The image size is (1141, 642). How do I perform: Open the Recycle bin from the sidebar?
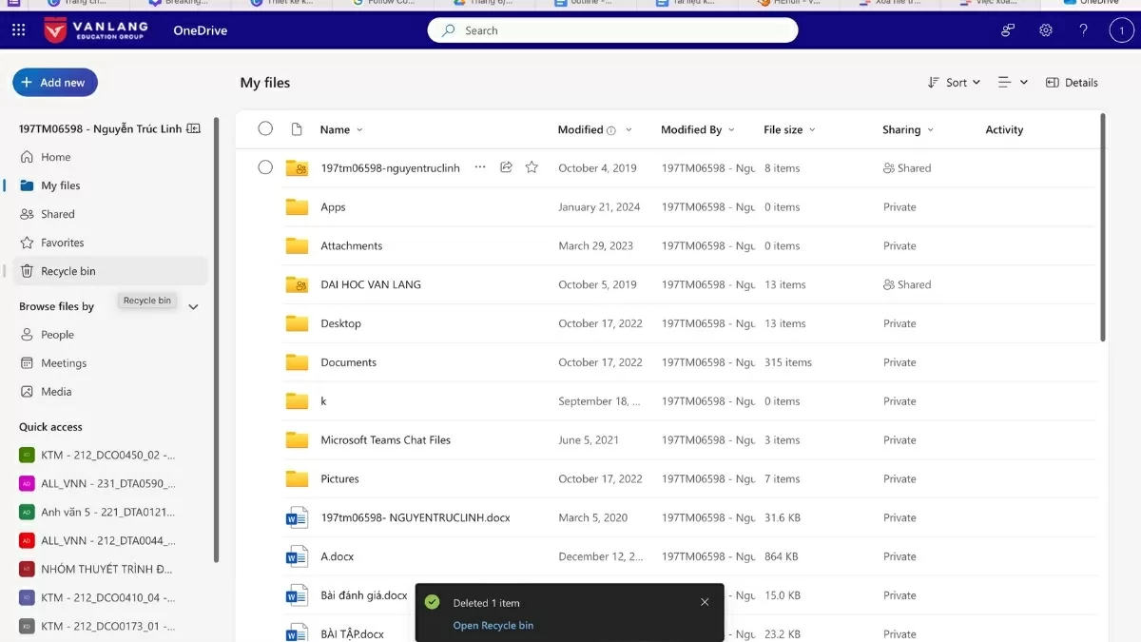coord(67,270)
